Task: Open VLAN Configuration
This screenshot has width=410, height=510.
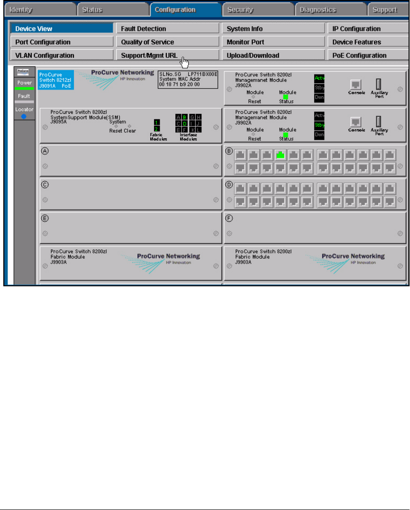Action: pyautogui.click(x=62, y=55)
